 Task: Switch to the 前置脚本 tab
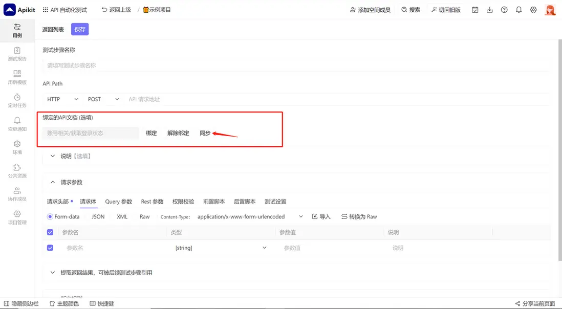(214, 202)
